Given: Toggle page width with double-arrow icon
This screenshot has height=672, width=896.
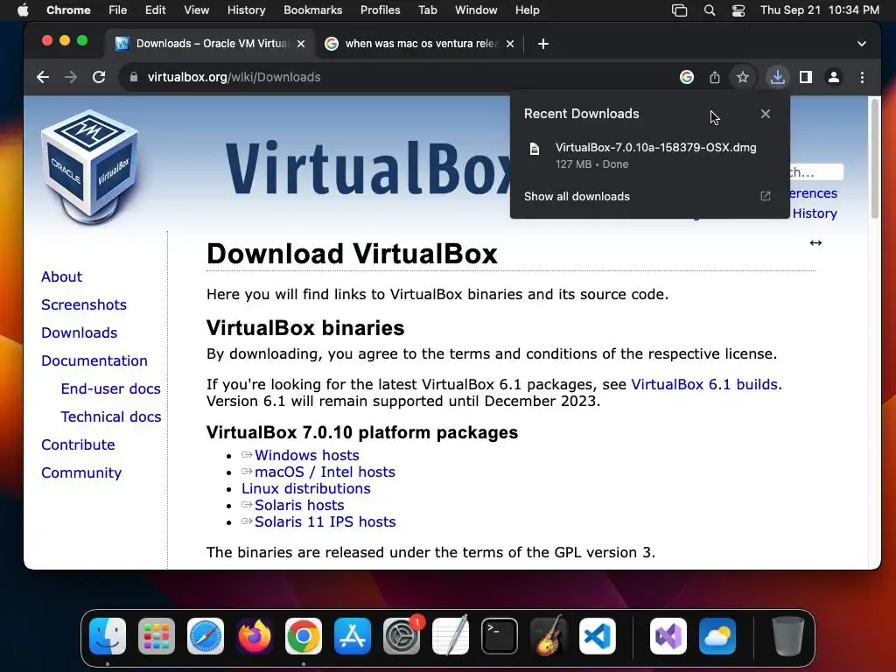Looking at the screenshot, I should point(815,243).
